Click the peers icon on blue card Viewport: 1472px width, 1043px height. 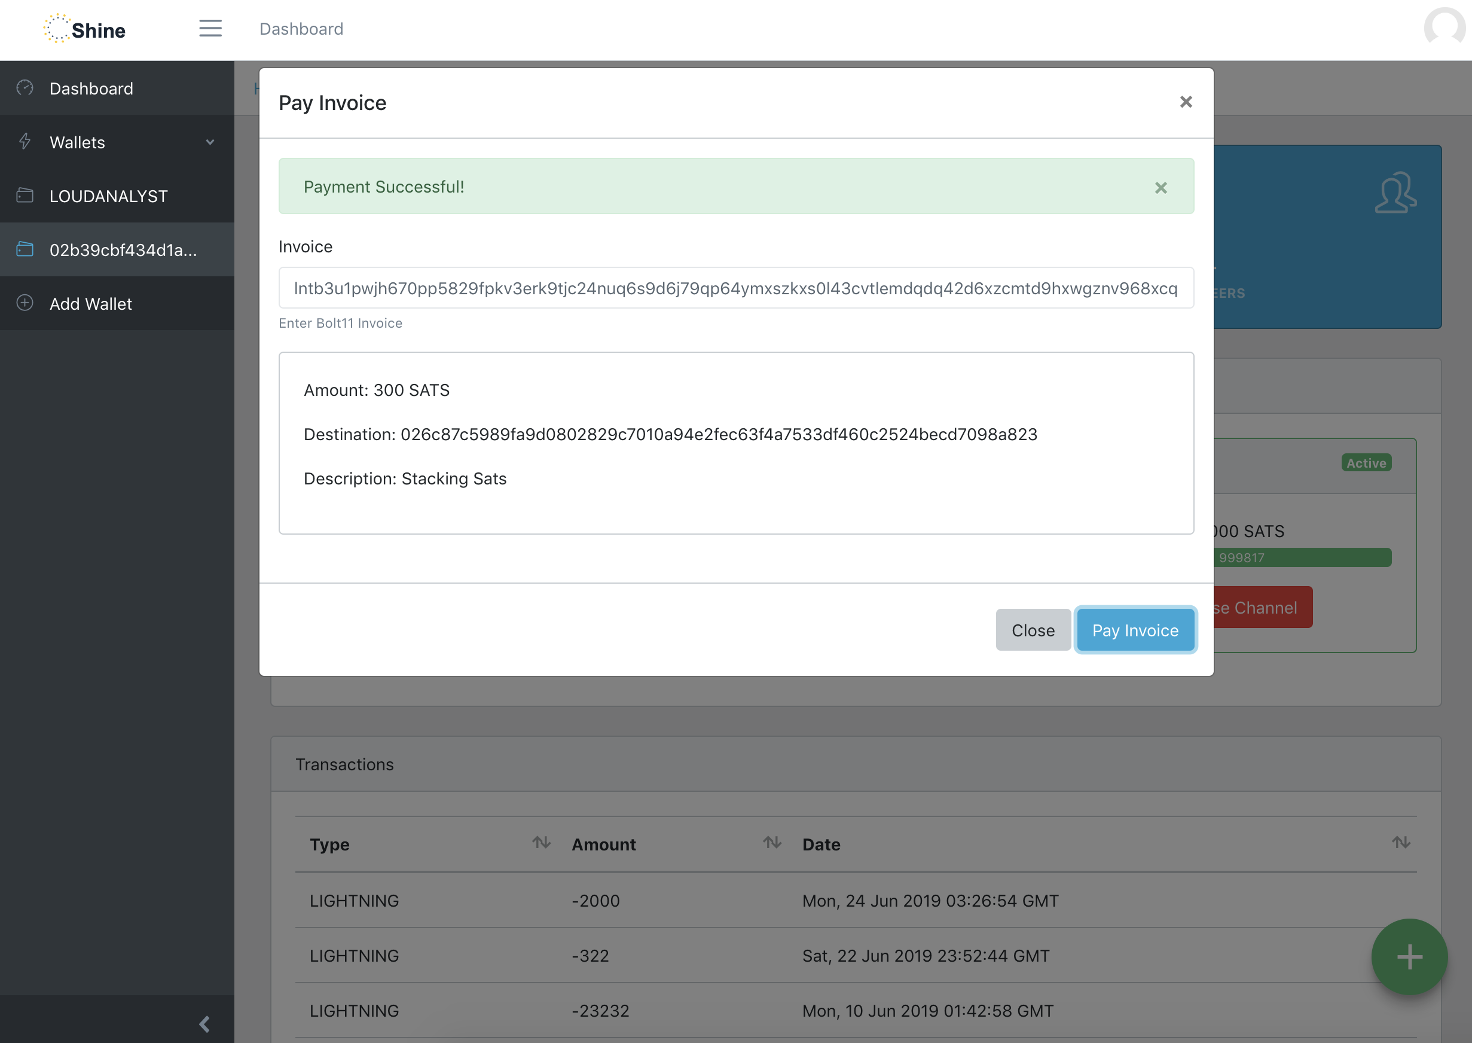tap(1395, 192)
